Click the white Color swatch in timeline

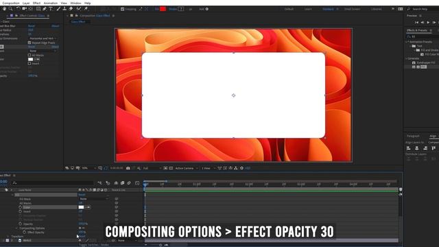(81, 207)
